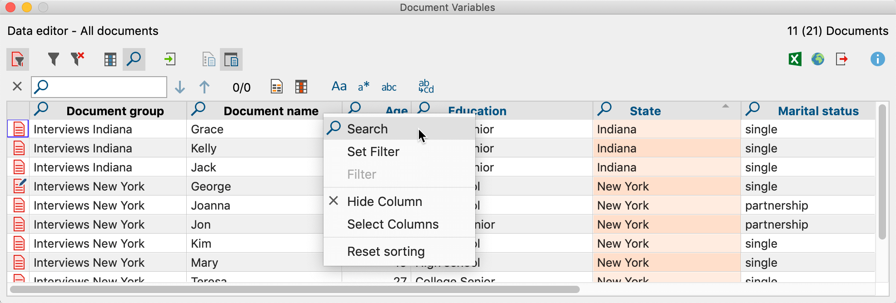Remove filters with funnel red-X icon

click(x=77, y=59)
